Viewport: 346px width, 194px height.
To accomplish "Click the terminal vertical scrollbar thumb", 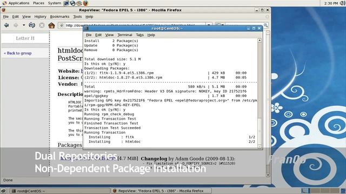I will click(259, 131).
